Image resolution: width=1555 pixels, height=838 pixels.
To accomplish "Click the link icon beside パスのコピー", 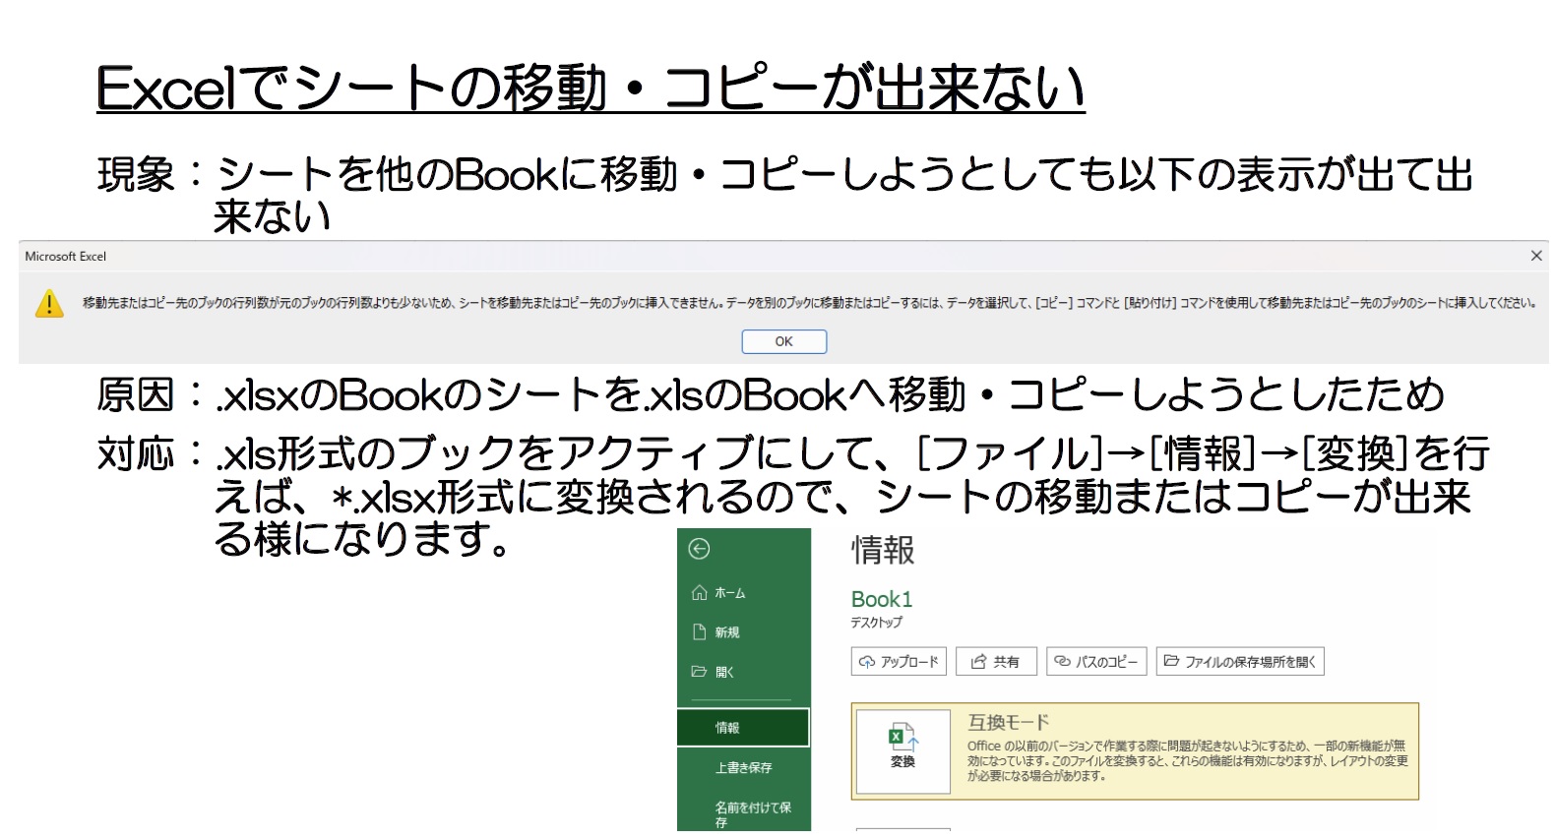I will 1062,661.
